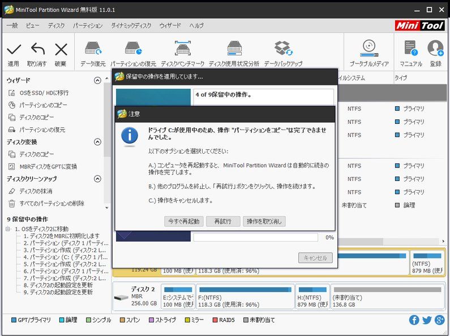Select pending operation 8. ディスク2の起動設定を更新
Viewport: 450px width, 336px height.
click(x=58, y=285)
